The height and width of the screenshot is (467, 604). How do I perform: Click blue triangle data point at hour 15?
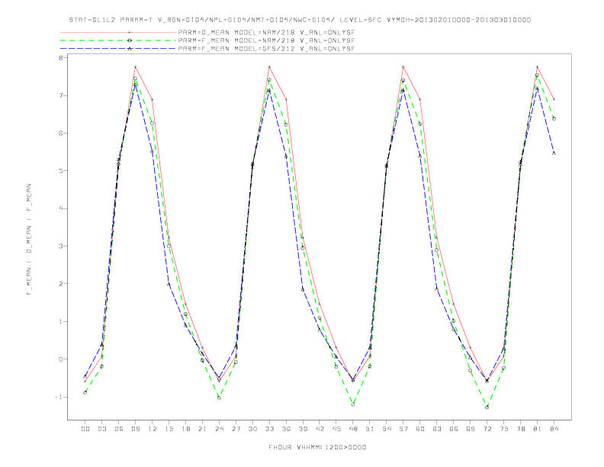(169, 284)
